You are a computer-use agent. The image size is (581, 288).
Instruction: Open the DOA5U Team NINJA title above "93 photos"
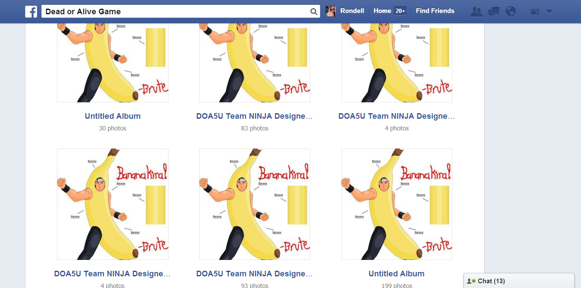[254, 274]
